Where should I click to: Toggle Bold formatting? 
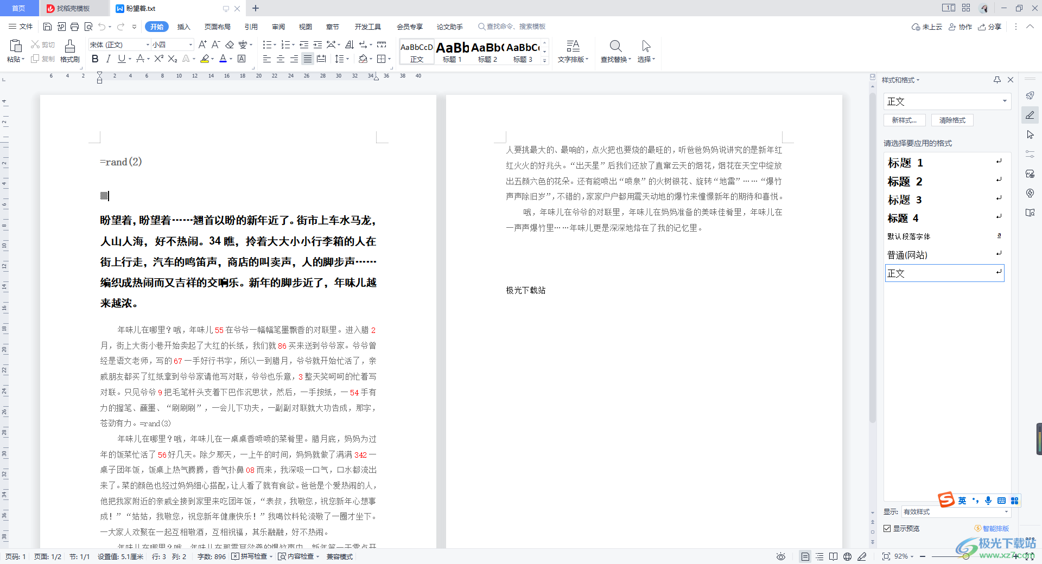pyautogui.click(x=95, y=59)
